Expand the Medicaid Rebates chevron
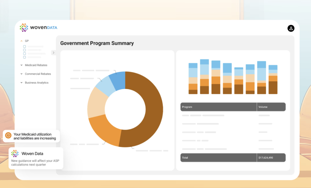Screen dimensions: 311x188 tap(22, 65)
